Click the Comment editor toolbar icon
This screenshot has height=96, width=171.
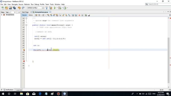click(86, 15)
